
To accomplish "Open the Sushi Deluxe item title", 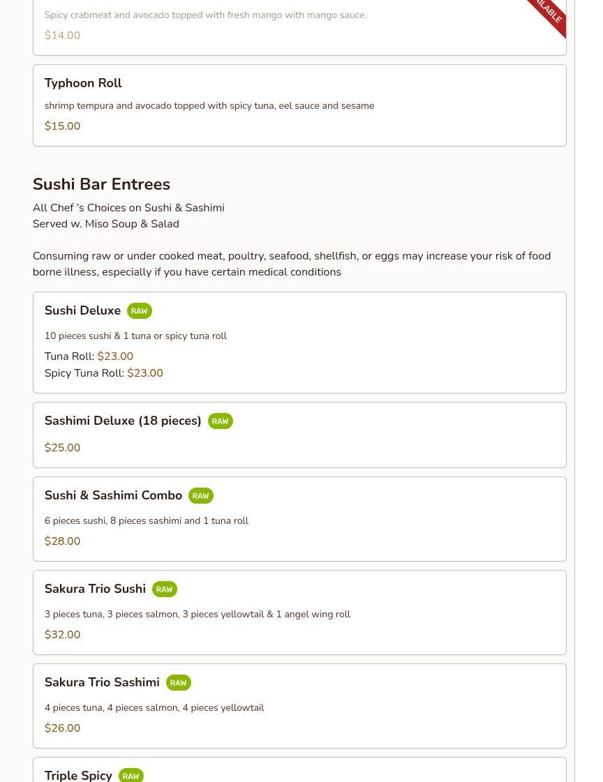I will coord(82,310).
